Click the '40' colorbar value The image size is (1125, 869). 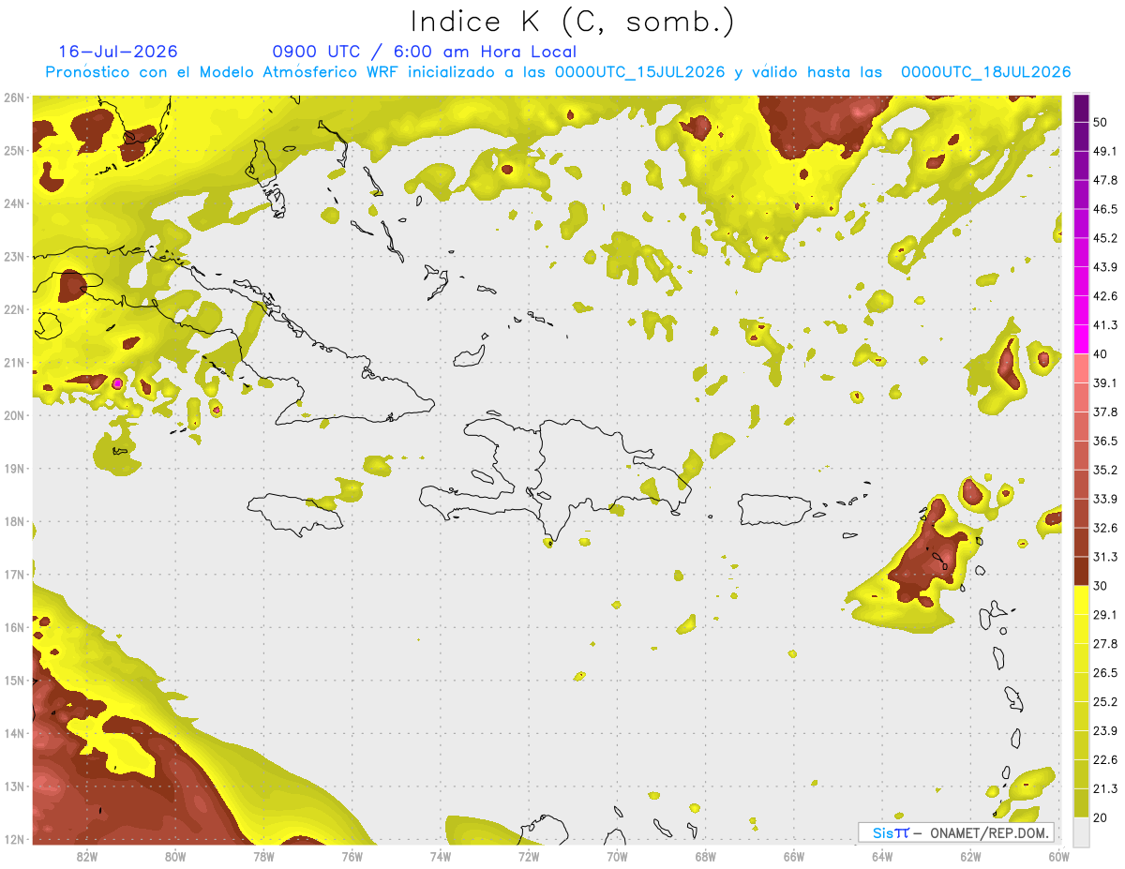pos(1101,354)
